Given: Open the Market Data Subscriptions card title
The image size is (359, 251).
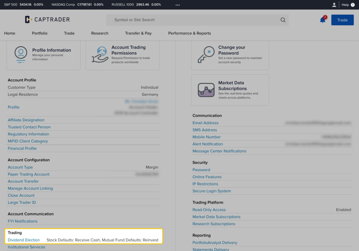Looking at the screenshot, I should click(x=232, y=86).
